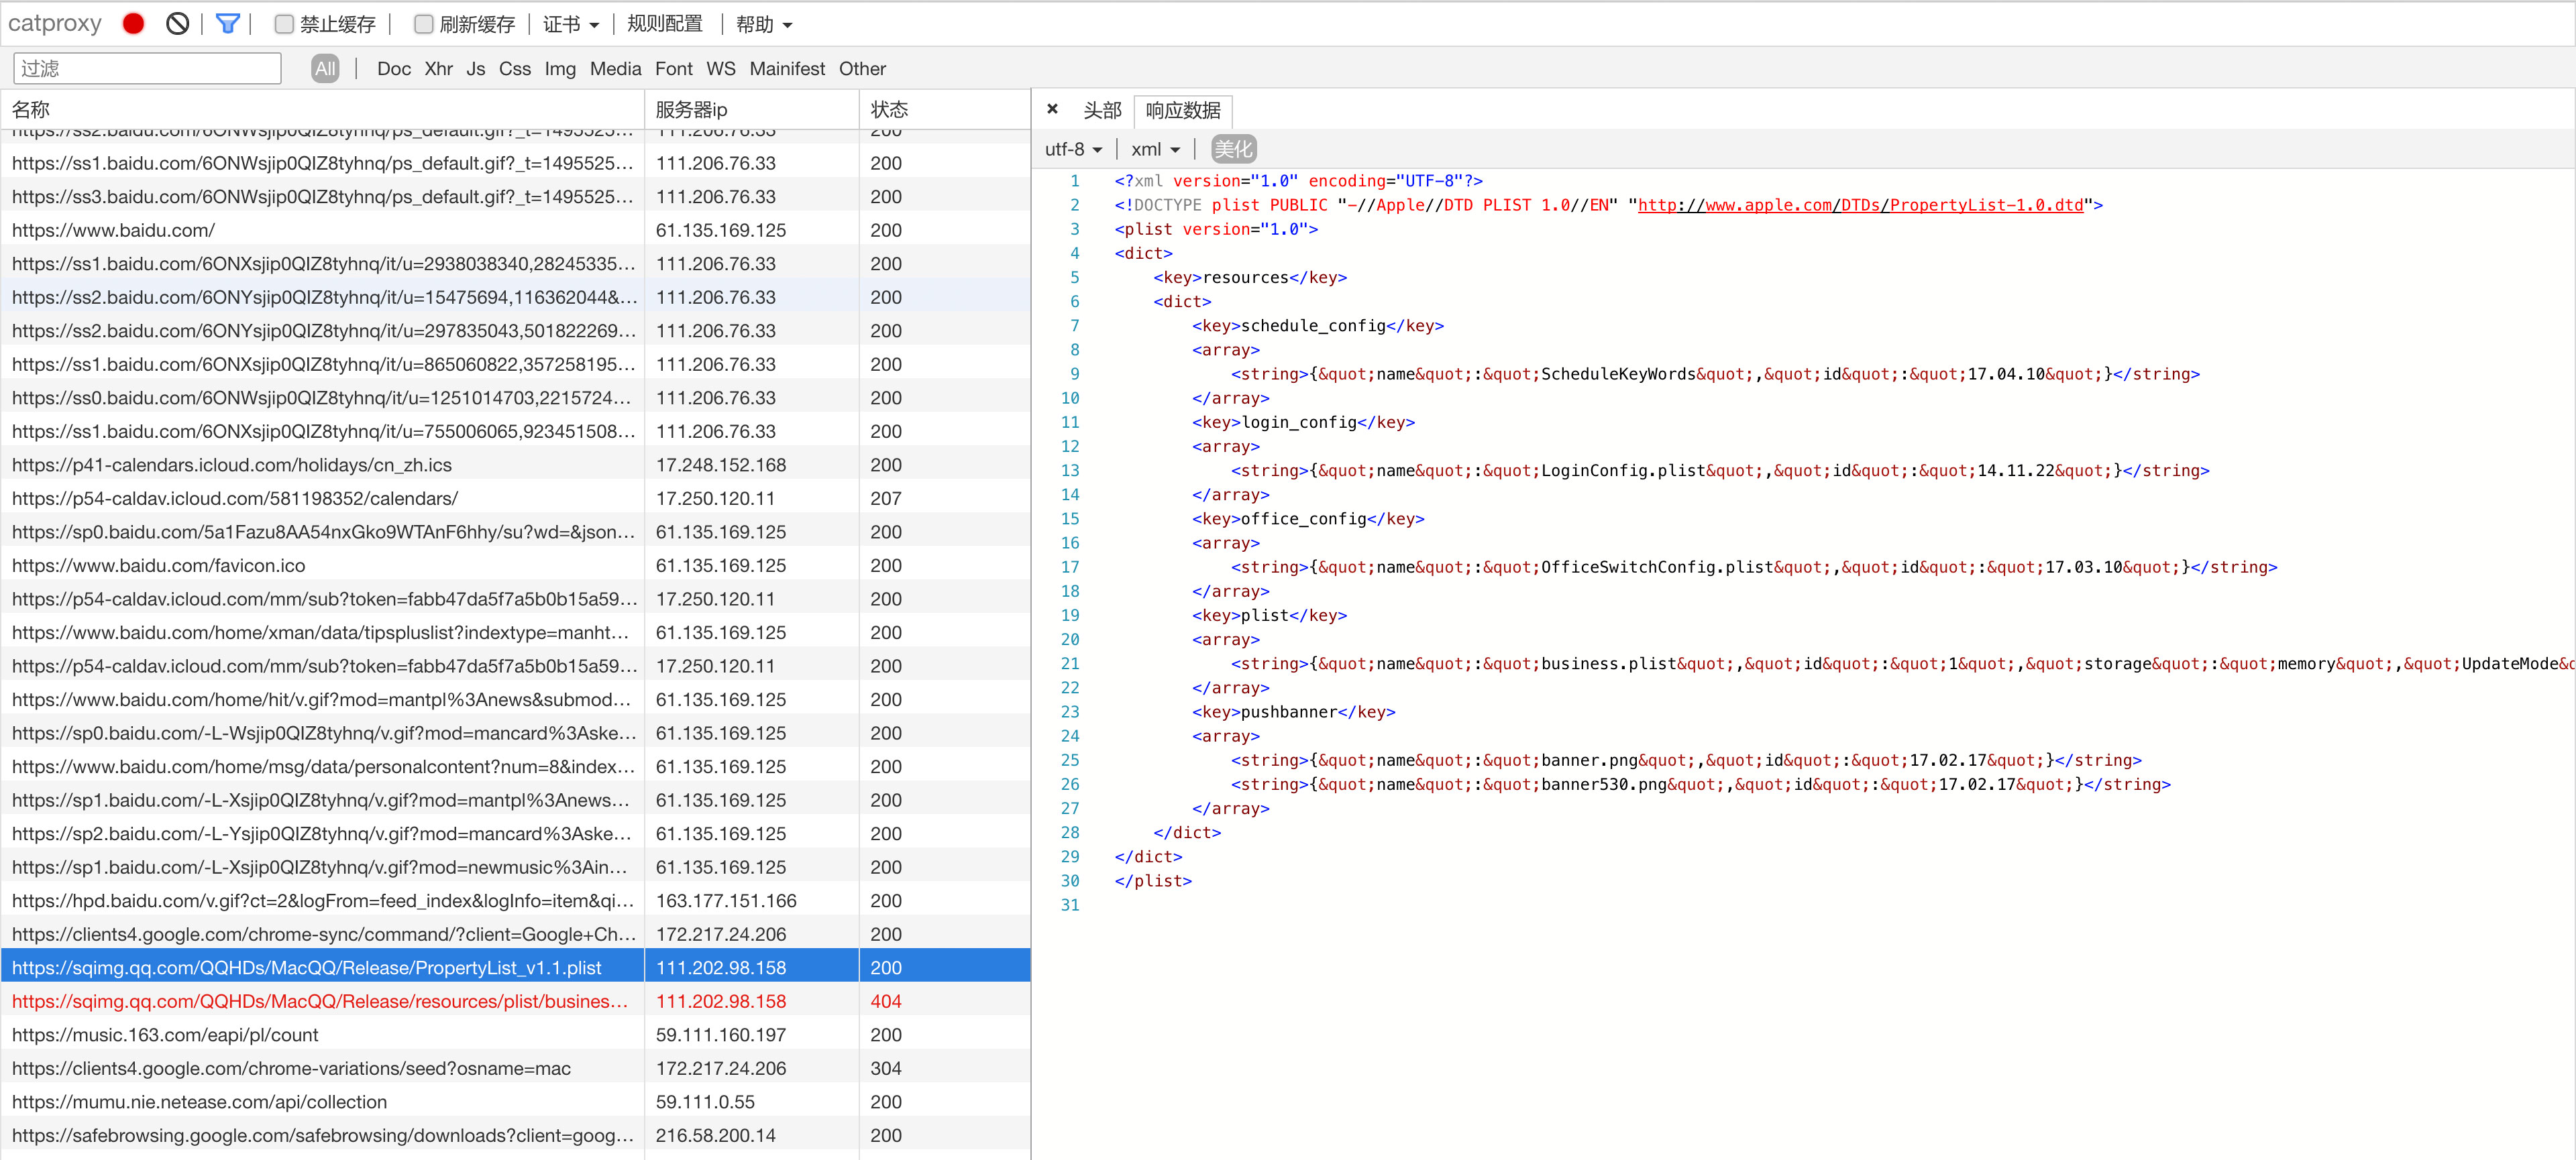Open the Apple PropertyList DTD link
This screenshot has height=1160, width=2576.
coord(1860,205)
